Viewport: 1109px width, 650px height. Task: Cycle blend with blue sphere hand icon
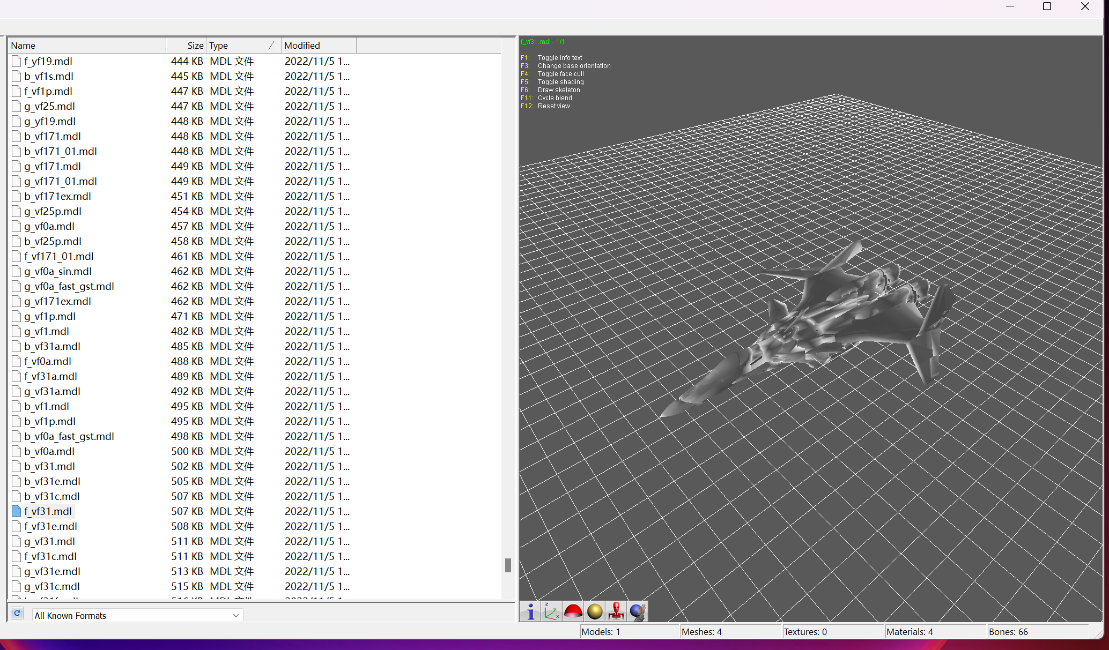click(x=637, y=611)
